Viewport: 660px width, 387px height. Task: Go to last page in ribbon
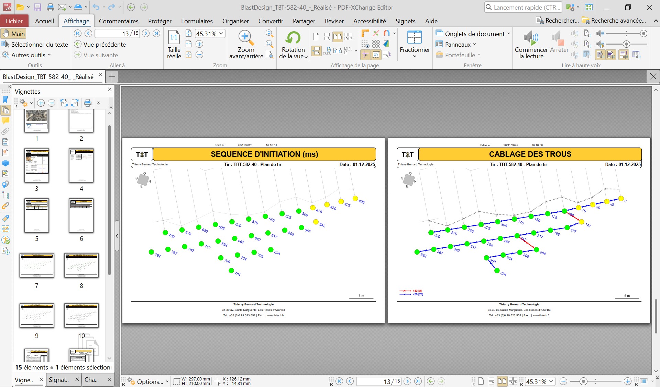click(x=156, y=33)
